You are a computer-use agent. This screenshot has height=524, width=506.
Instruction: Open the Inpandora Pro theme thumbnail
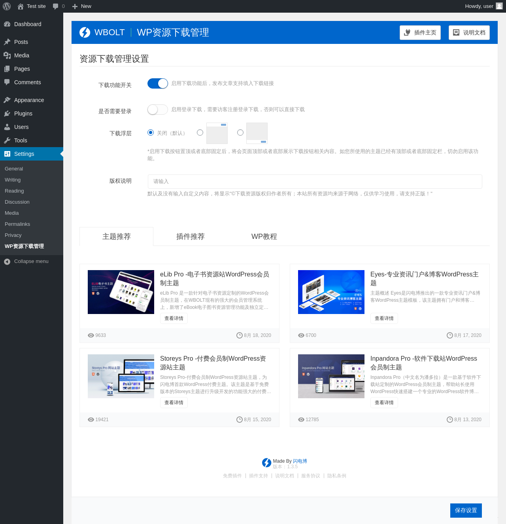tap(331, 376)
